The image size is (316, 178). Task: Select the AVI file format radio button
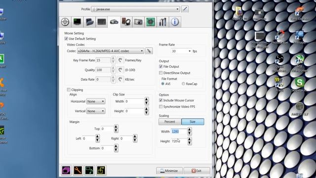pos(162,84)
